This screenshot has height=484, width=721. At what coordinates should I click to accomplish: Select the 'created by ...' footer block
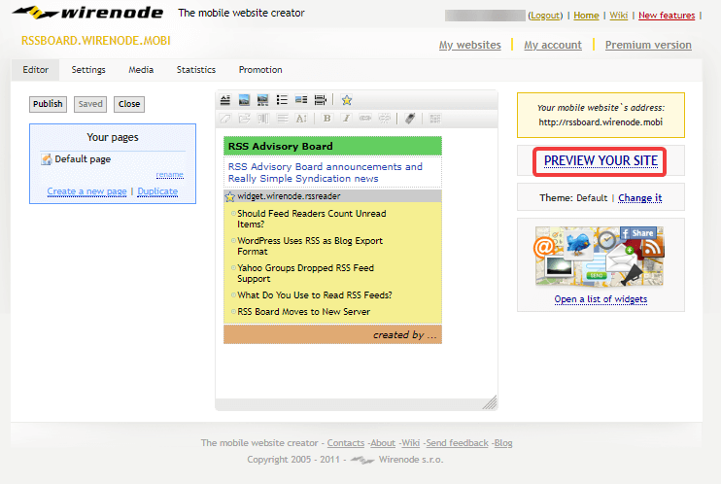tap(332, 334)
